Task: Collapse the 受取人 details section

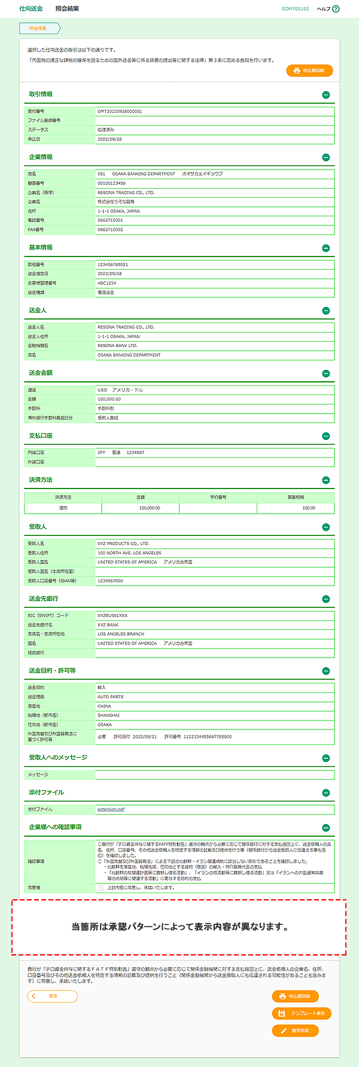Action: pyautogui.click(x=325, y=528)
